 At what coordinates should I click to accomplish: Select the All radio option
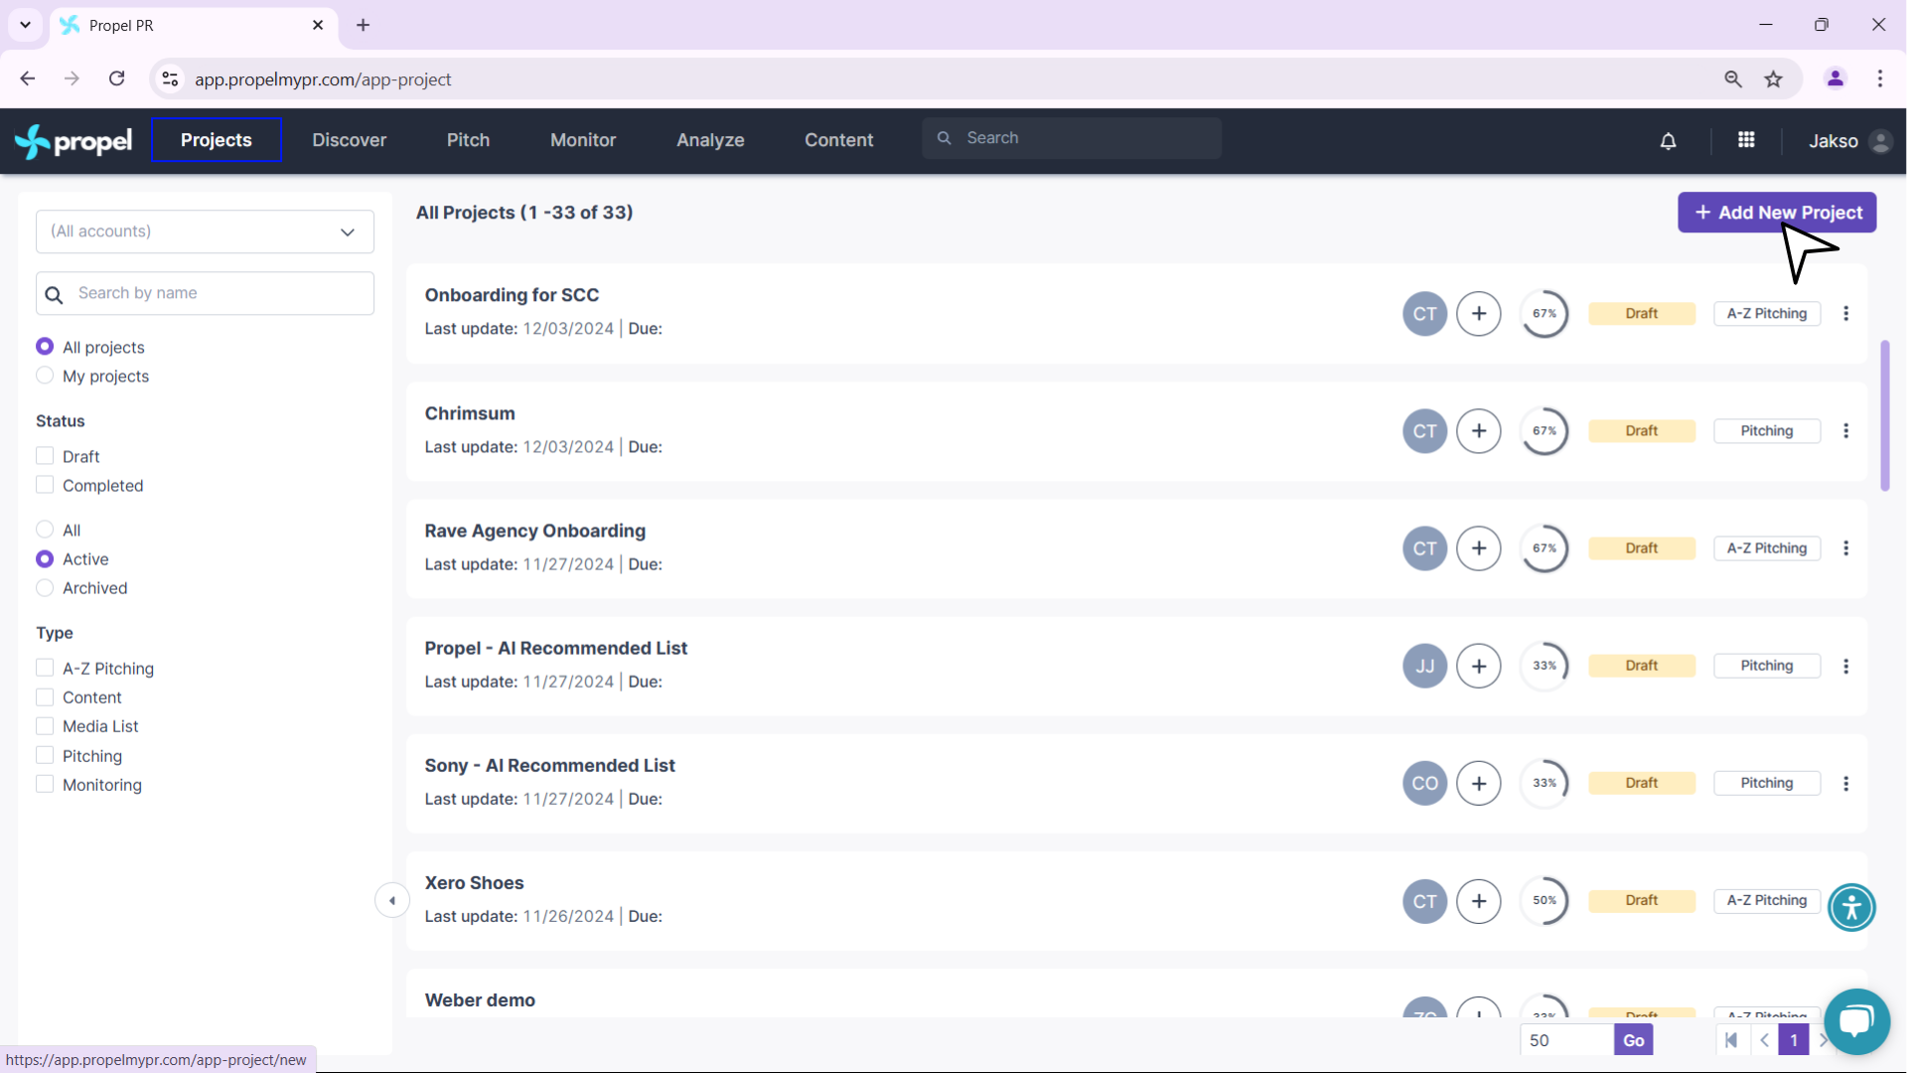click(45, 530)
